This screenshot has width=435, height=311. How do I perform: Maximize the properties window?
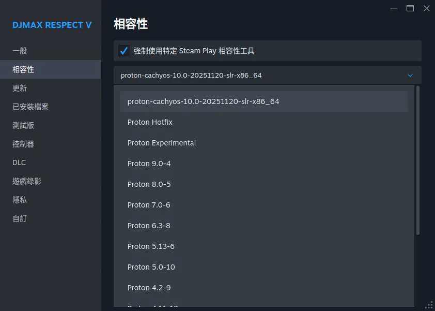pos(410,8)
